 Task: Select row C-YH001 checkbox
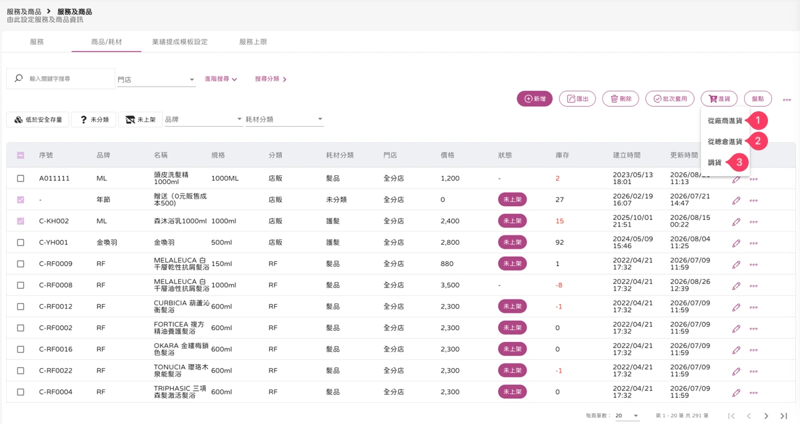pyautogui.click(x=21, y=243)
